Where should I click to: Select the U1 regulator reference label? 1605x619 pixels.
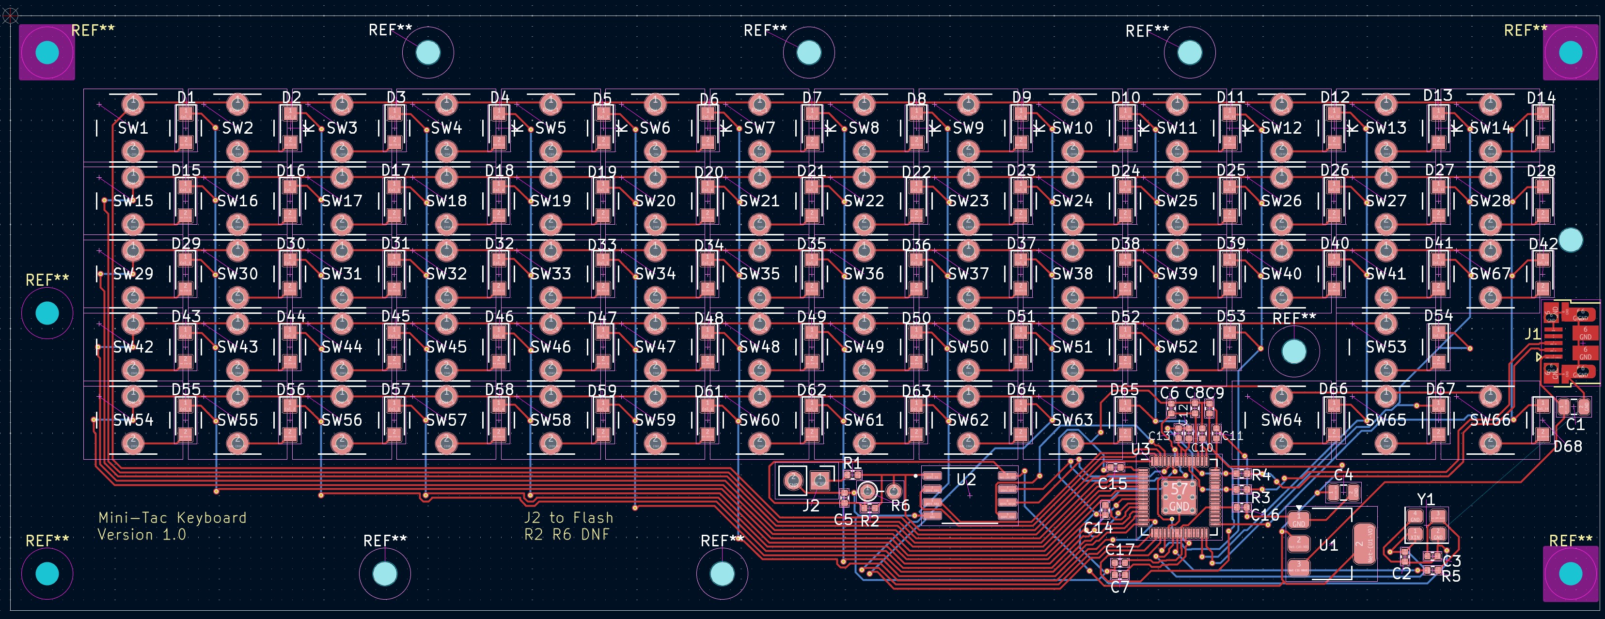coord(1328,545)
